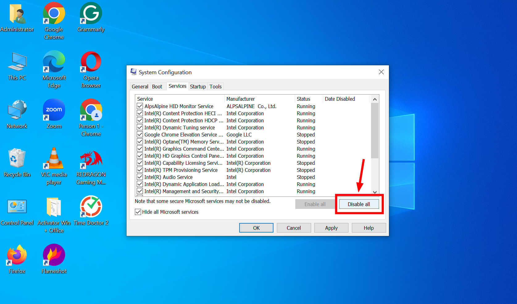
Task: Click the scrollbar down arrow in services list
Action: point(375,192)
